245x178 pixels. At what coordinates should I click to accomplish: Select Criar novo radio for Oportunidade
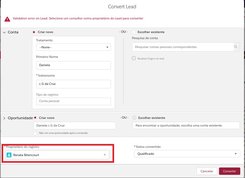[35, 118]
